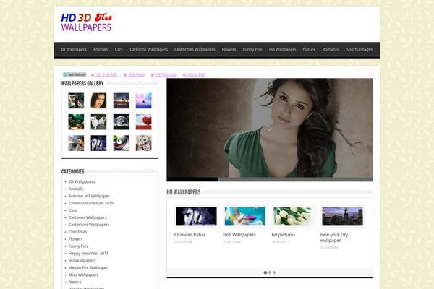Select the last carousel pagination dot
Screen dimensions: 434x289
pyautogui.click(x=274, y=272)
